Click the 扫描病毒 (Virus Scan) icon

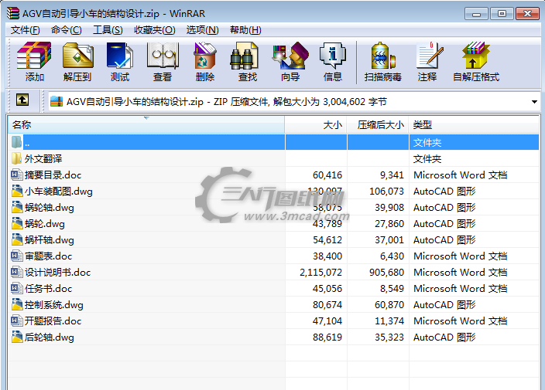click(x=383, y=55)
